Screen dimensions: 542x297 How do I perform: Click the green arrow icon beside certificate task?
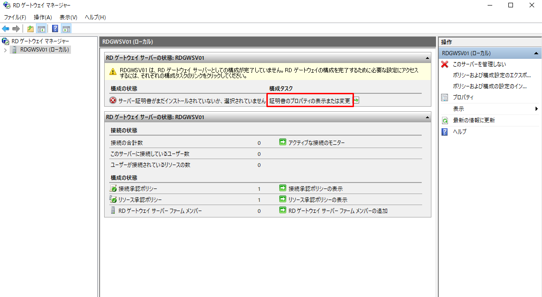pos(356,100)
